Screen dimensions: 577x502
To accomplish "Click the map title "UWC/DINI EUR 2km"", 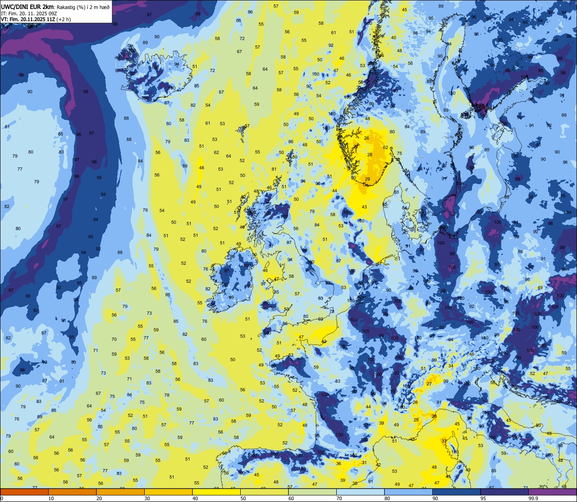I will pyautogui.click(x=27, y=6).
